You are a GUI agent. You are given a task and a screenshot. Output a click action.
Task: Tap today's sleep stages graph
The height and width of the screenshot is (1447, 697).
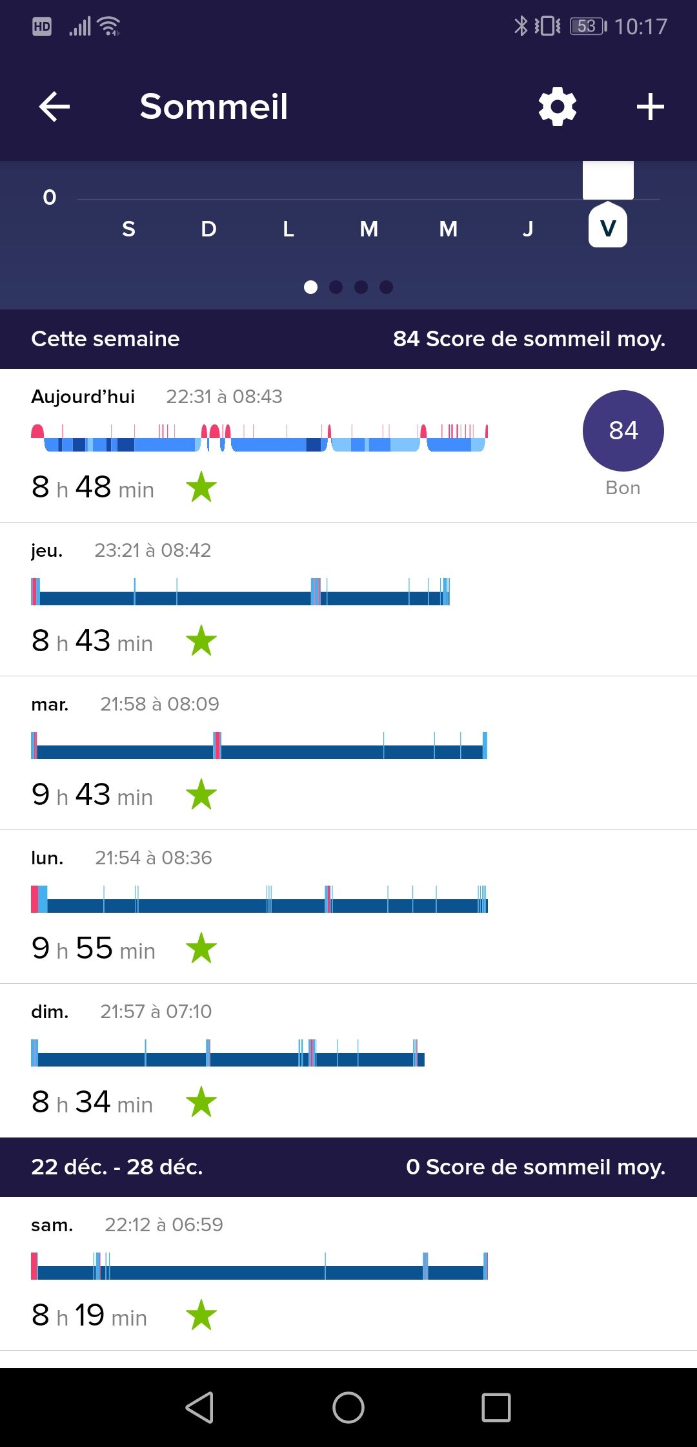[259, 438]
